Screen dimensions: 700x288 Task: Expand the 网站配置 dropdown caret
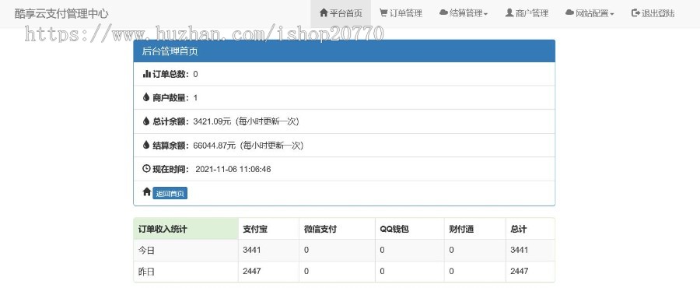pyautogui.click(x=612, y=14)
